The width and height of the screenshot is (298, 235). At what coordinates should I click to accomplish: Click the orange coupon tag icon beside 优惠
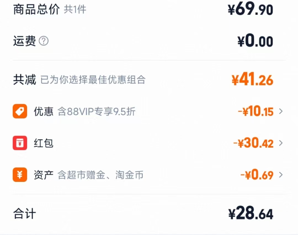20,111
